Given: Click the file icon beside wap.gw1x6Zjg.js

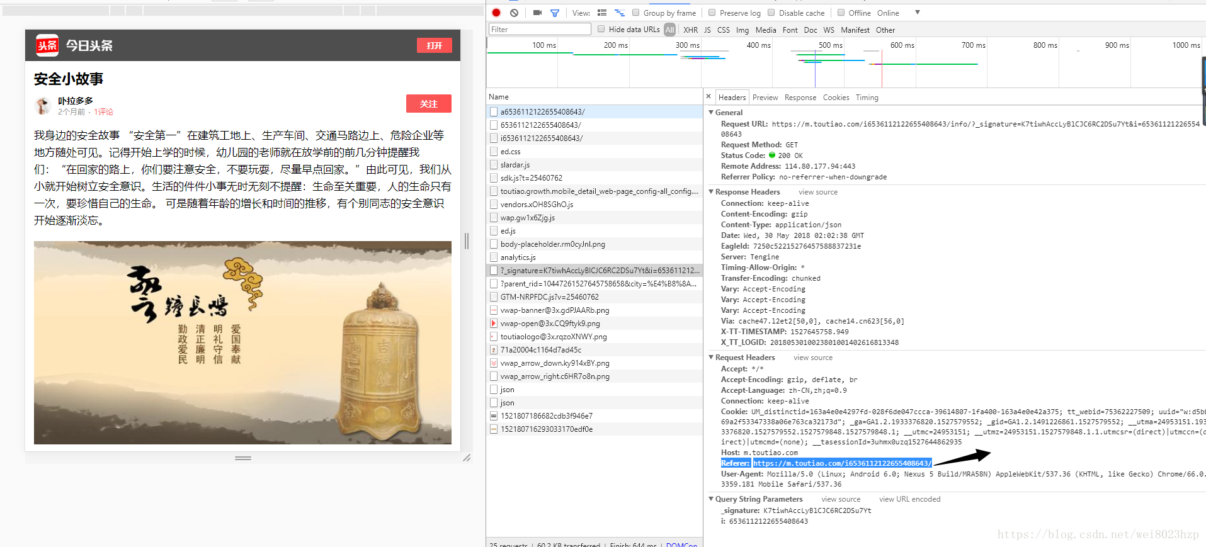Looking at the screenshot, I should (494, 217).
